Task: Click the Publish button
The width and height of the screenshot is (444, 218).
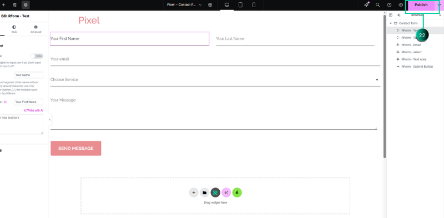Action: coord(421,5)
